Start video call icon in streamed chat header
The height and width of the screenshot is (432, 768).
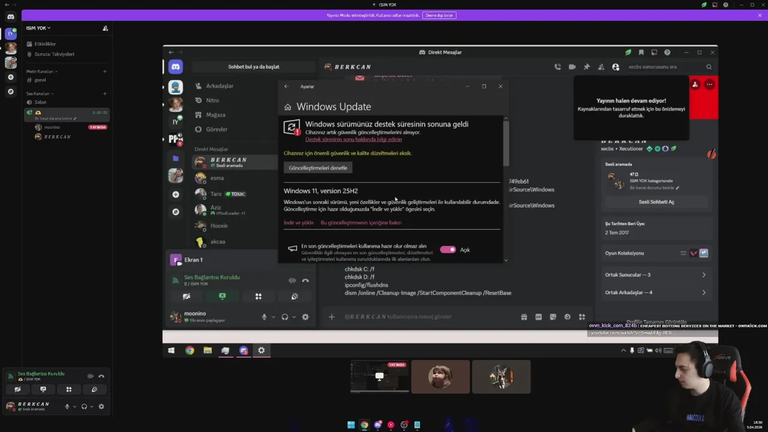(572, 67)
